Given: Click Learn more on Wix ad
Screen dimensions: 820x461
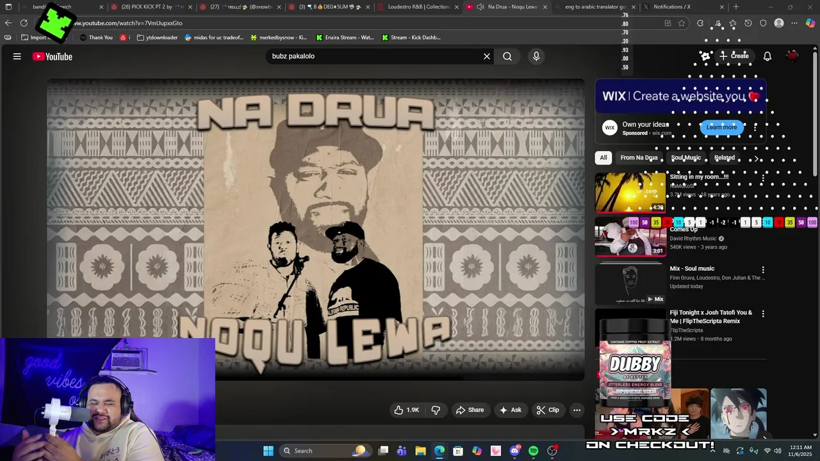Looking at the screenshot, I should click(x=721, y=127).
